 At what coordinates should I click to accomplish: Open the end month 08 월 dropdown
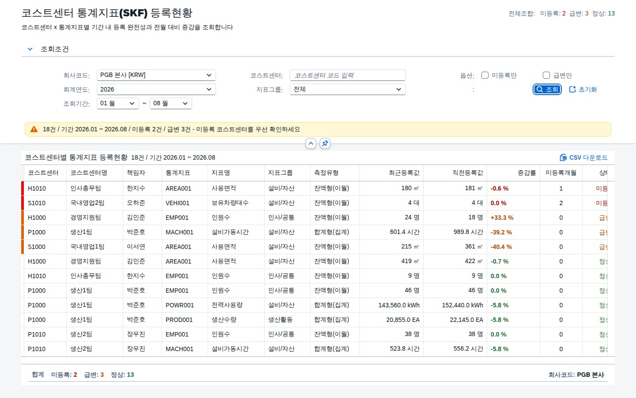tap(171, 103)
